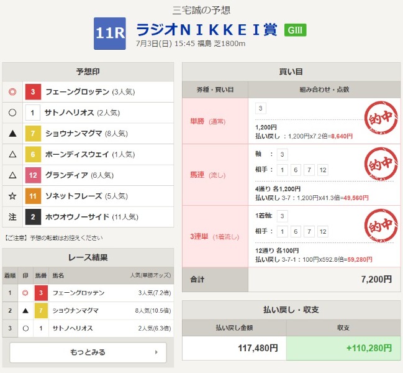Click the race date 7月3日(日) 15:45 text

[165, 44]
